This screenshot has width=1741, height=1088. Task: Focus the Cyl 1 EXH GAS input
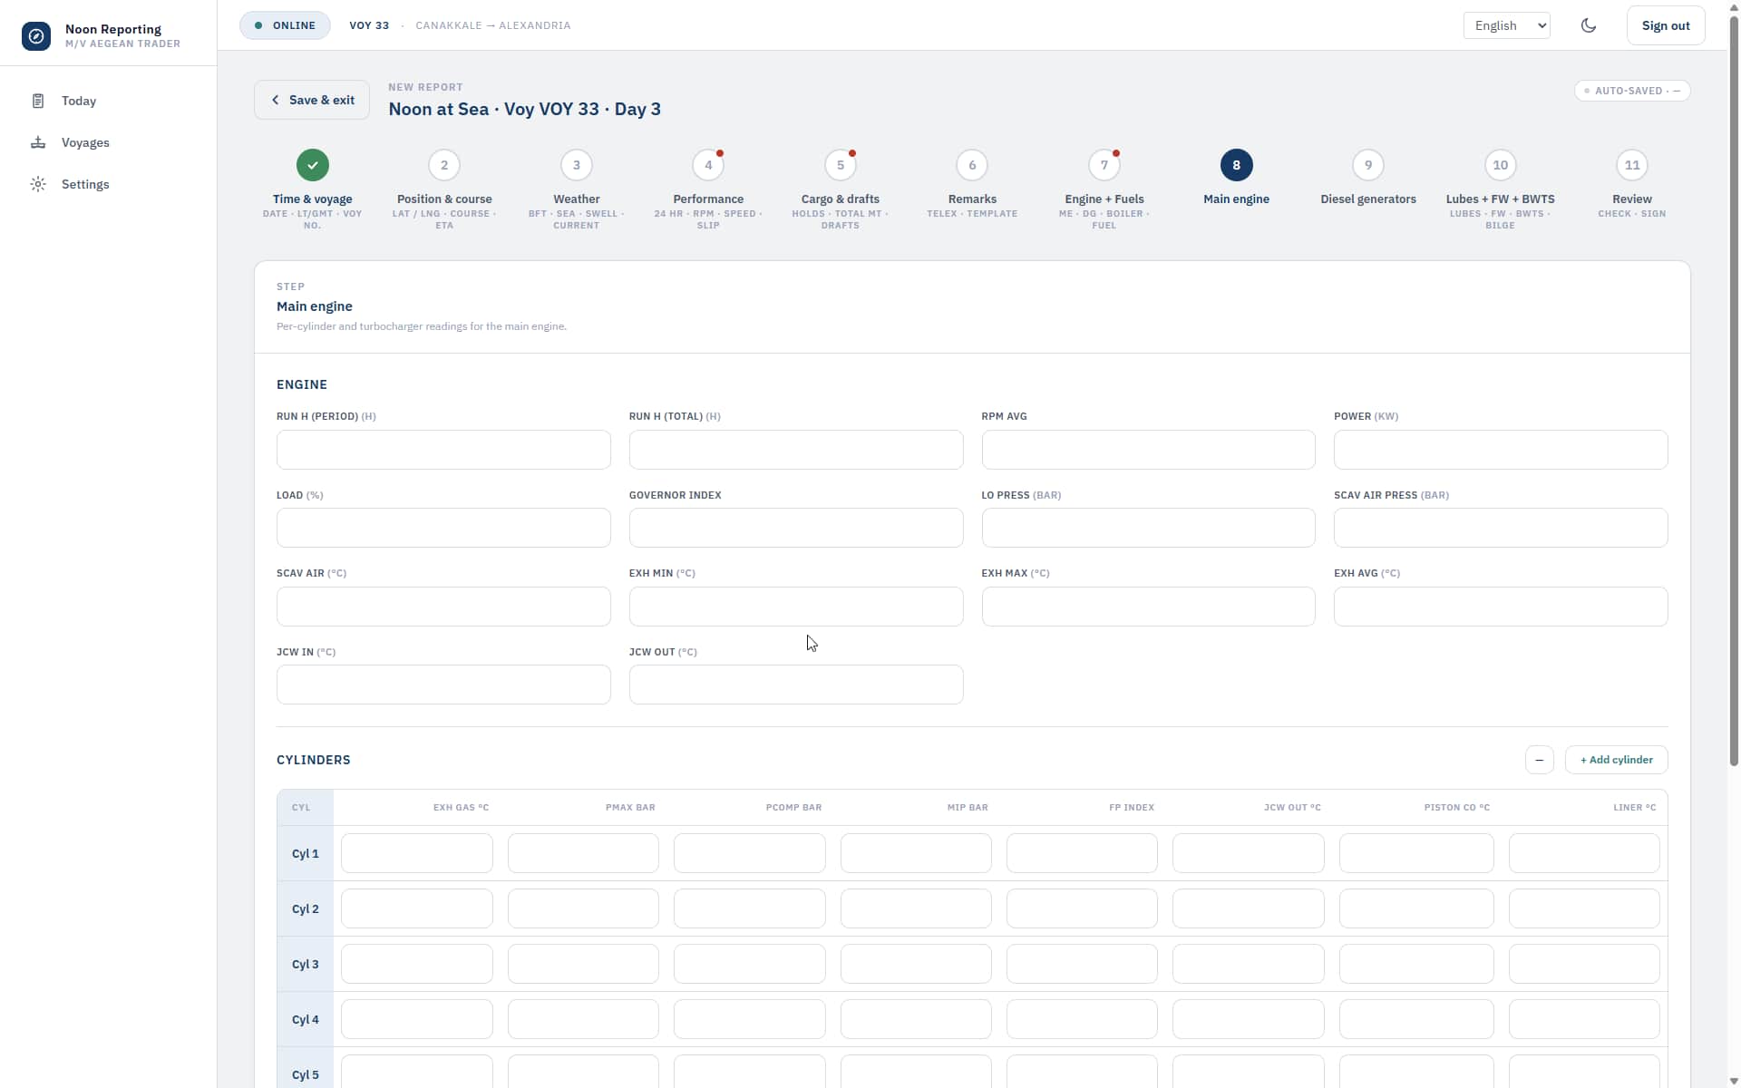point(416,853)
